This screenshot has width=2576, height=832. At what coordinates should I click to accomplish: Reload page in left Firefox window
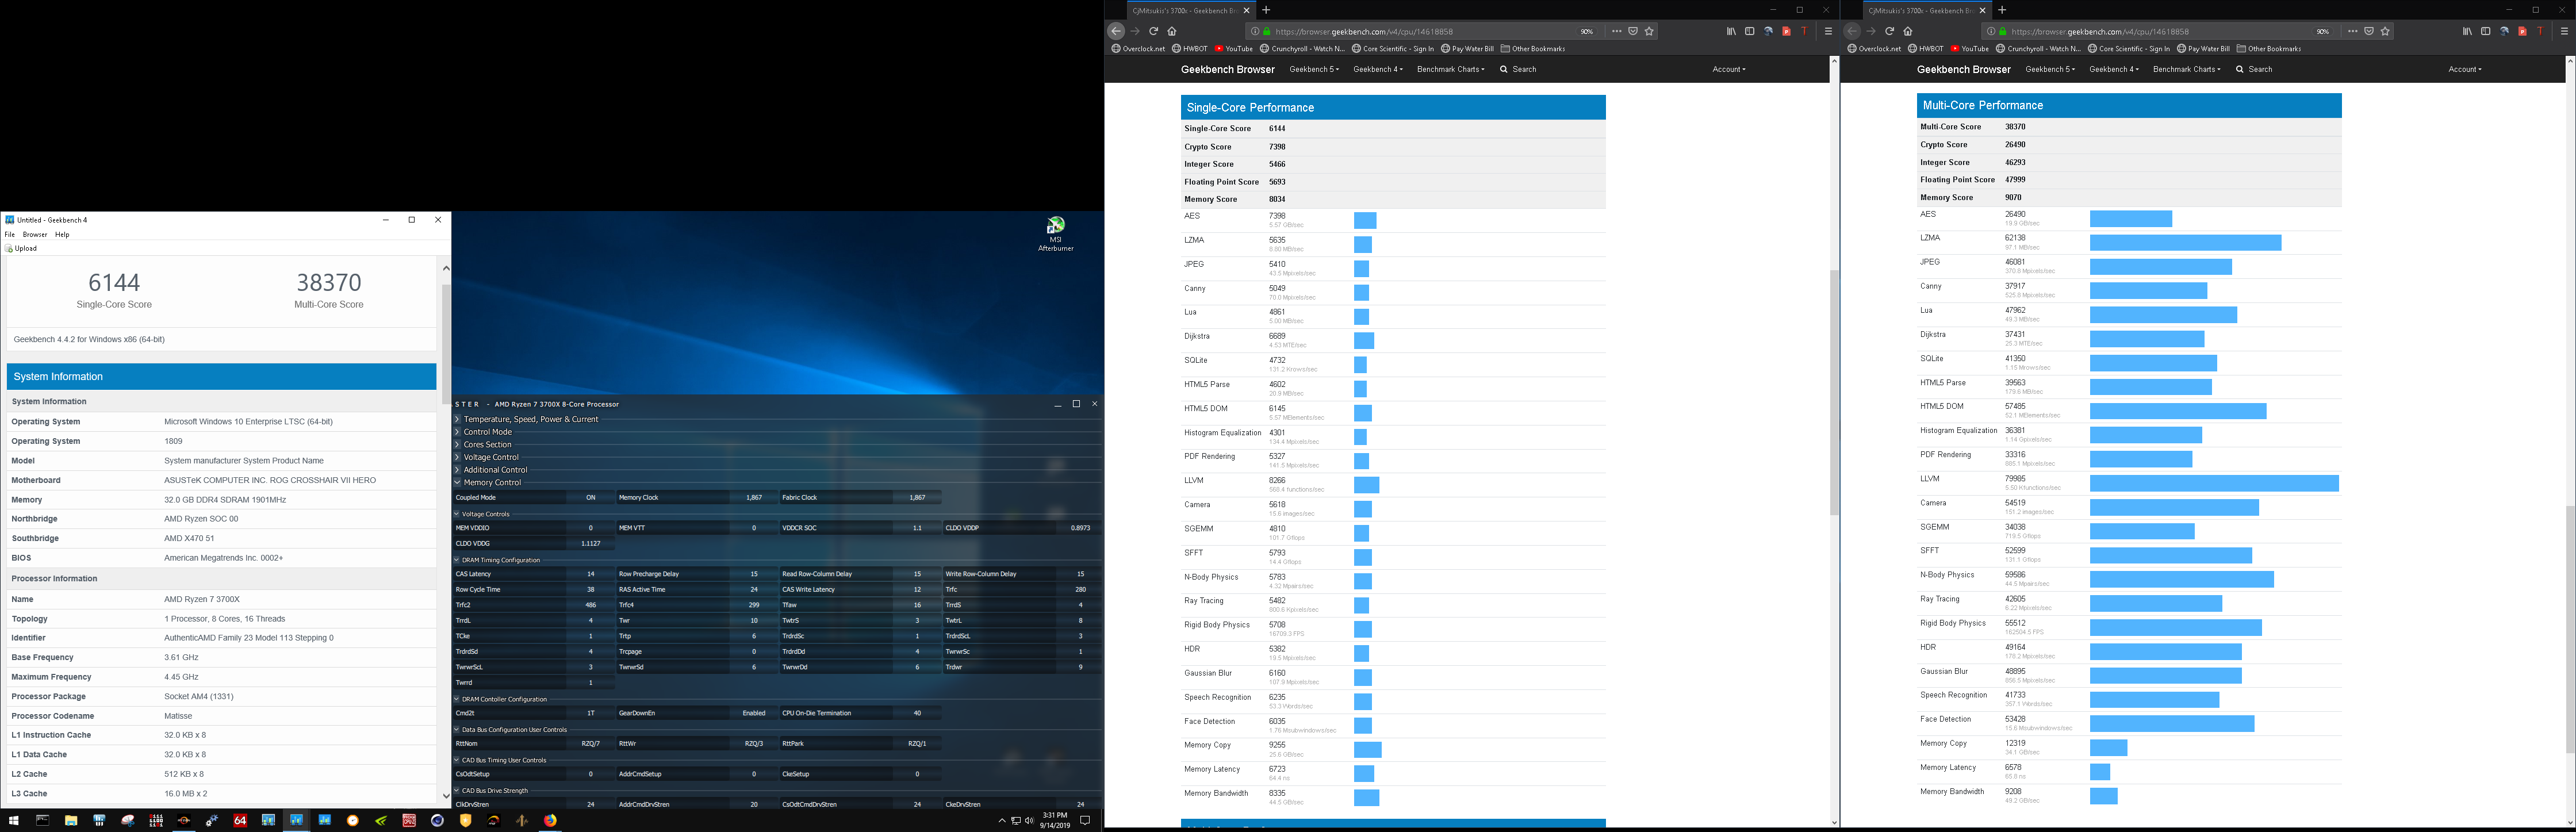tap(1153, 31)
